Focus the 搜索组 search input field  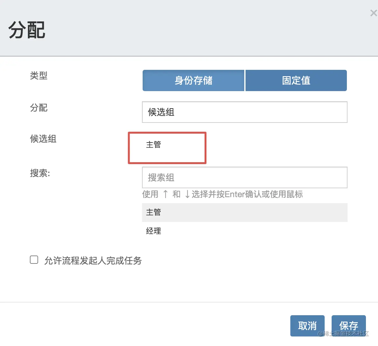[245, 177]
